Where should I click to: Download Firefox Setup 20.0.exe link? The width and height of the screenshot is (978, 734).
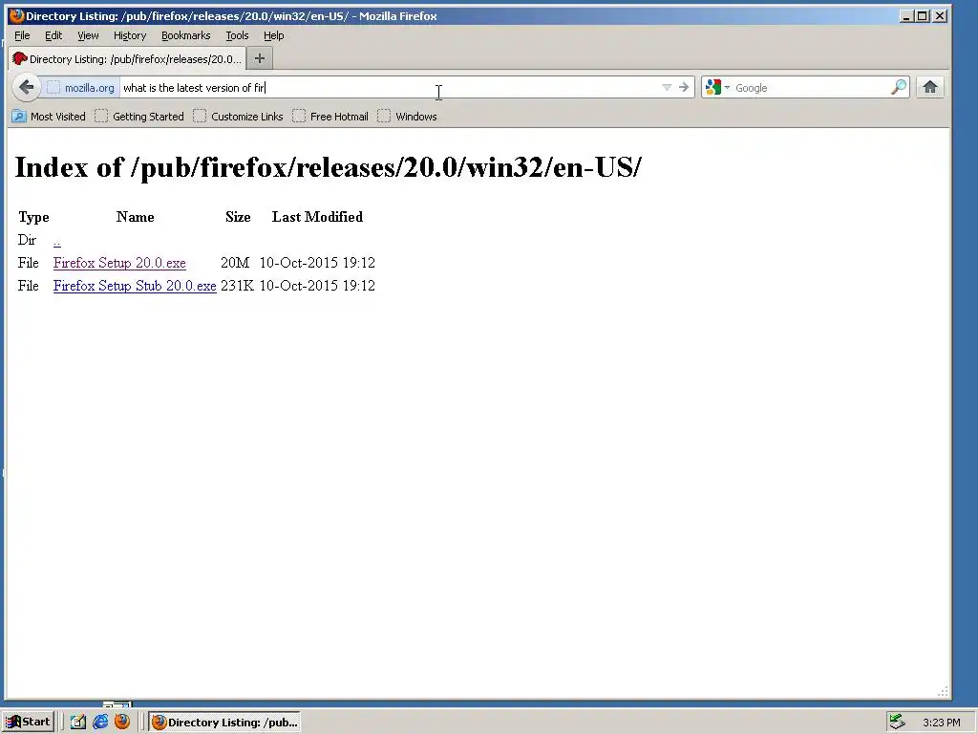[119, 263]
